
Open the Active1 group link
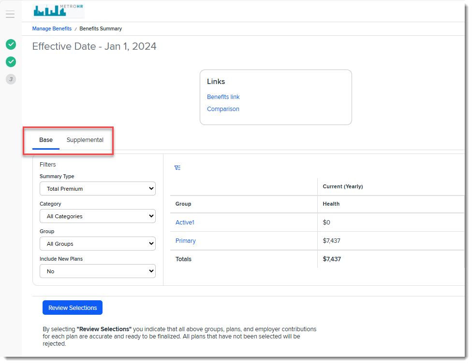pos(185,223)
